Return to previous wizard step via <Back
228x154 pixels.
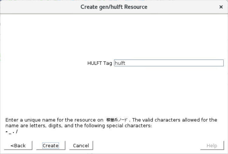point(18,146)
